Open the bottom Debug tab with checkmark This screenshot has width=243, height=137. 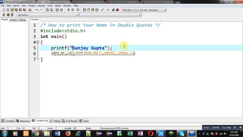(55, 121)
